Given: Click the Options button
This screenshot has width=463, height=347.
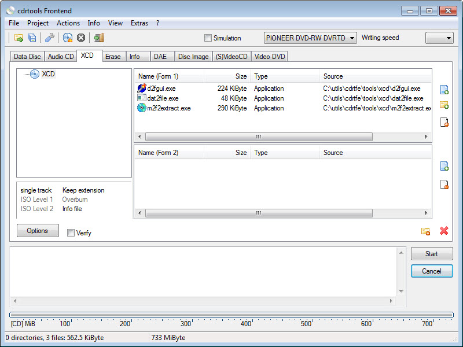Looking at the screenshot, I should (38, 231).
